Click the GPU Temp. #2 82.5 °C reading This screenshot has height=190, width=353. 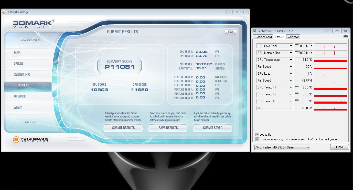pyautogui.click(x=304, y=94)
